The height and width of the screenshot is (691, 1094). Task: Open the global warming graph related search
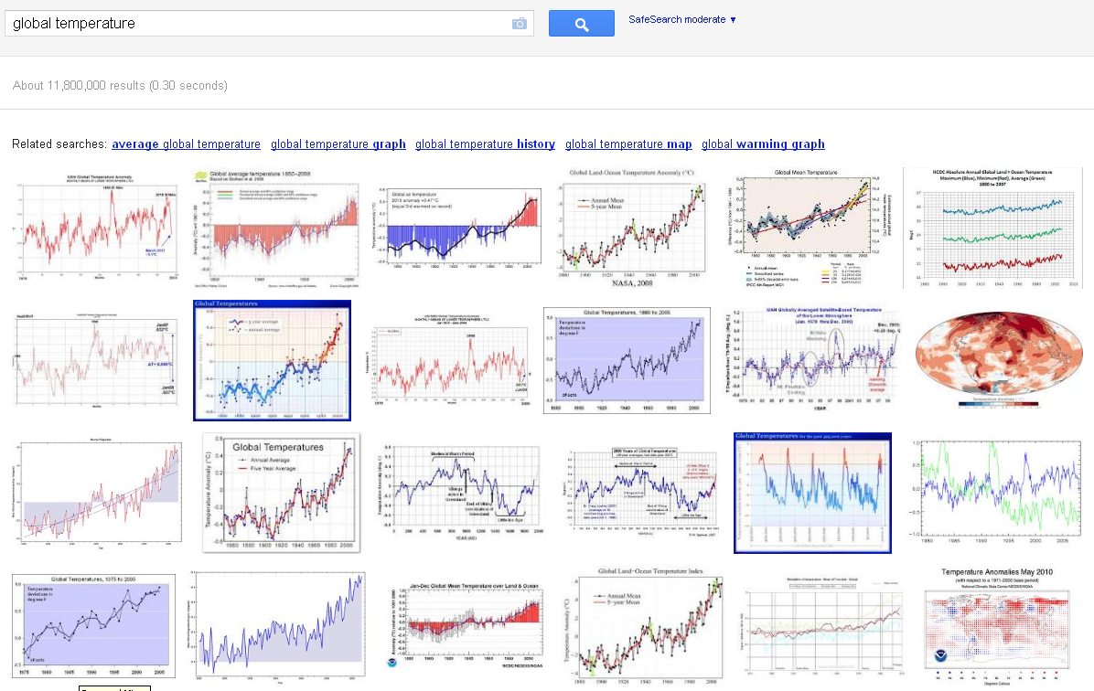click(x=763, y=144)
